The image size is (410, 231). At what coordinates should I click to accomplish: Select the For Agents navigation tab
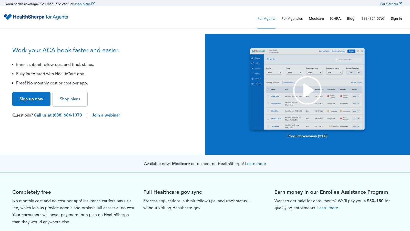(266, 18)
